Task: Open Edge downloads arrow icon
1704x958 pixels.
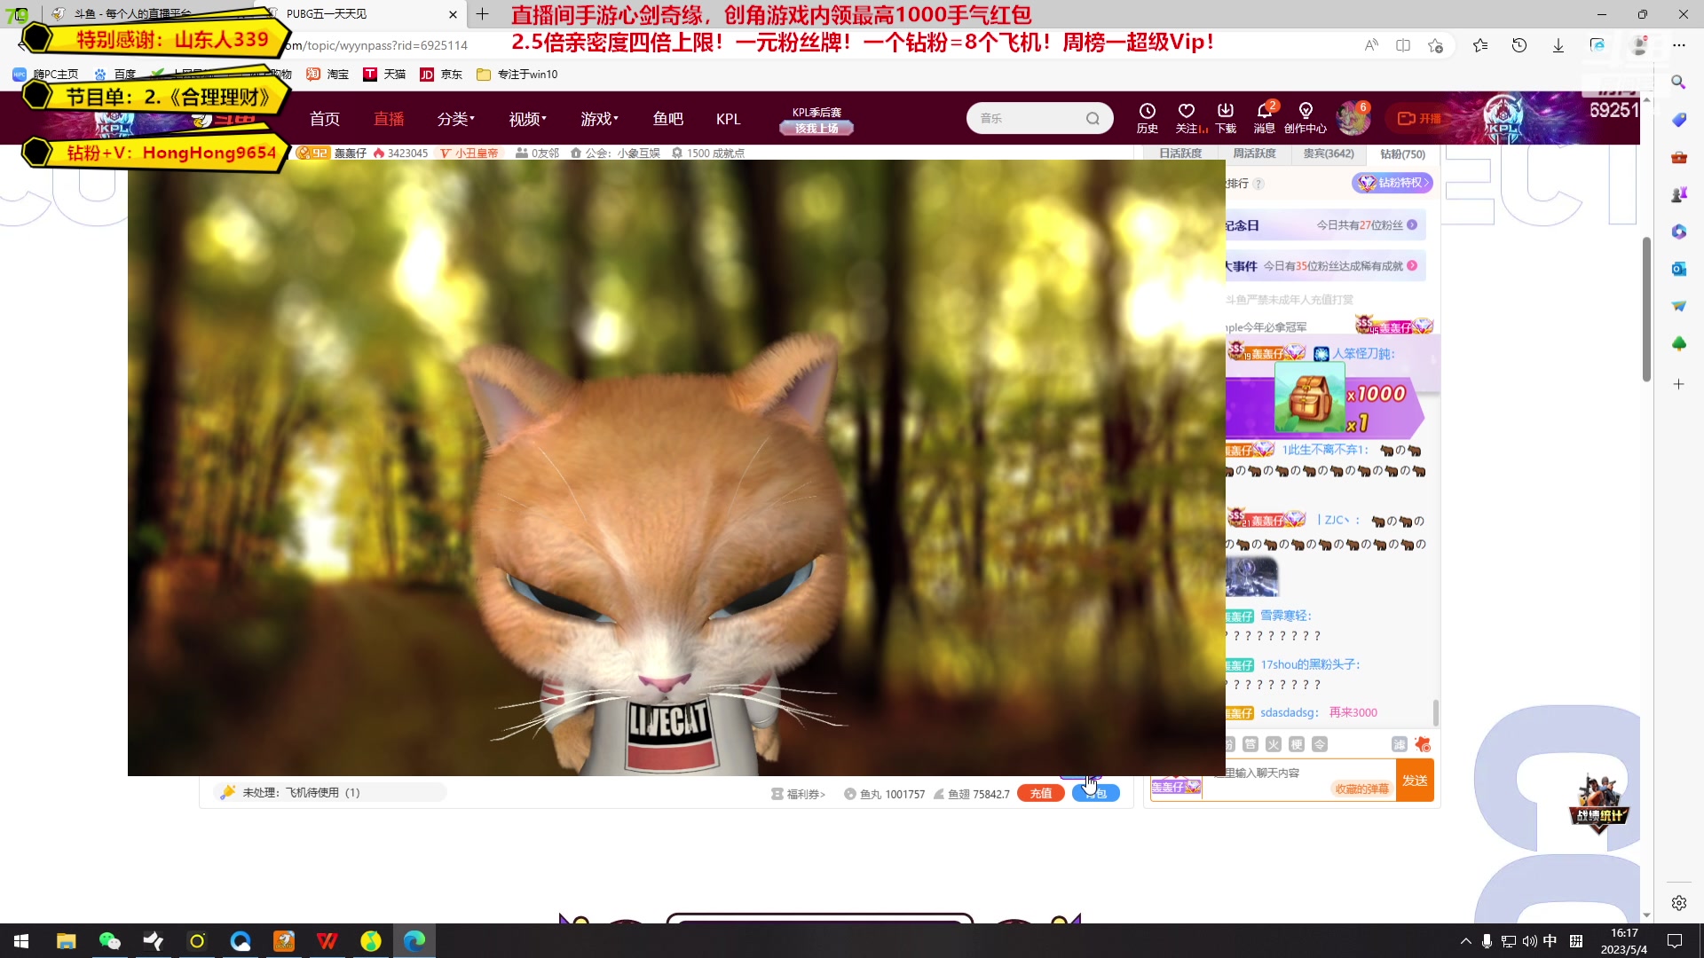Action: coord(1558,45)
